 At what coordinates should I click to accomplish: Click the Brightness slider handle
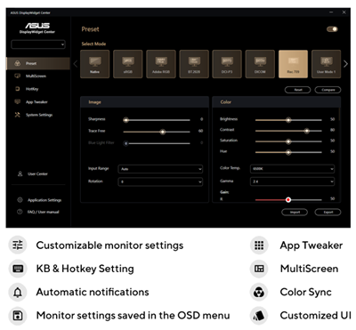point(288,120)
